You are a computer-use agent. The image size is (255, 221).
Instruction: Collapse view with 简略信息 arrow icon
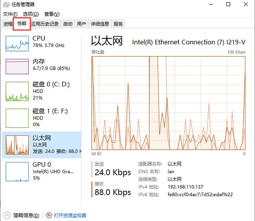pyautogui.click(x=7, y=215)
